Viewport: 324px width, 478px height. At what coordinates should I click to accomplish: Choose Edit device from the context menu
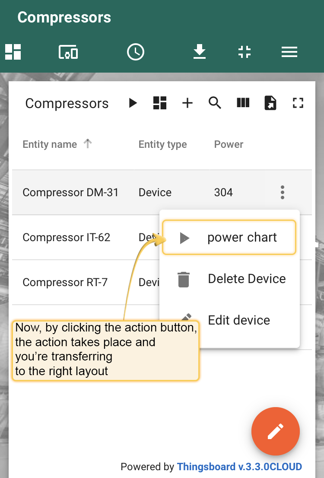click(229, 320)
